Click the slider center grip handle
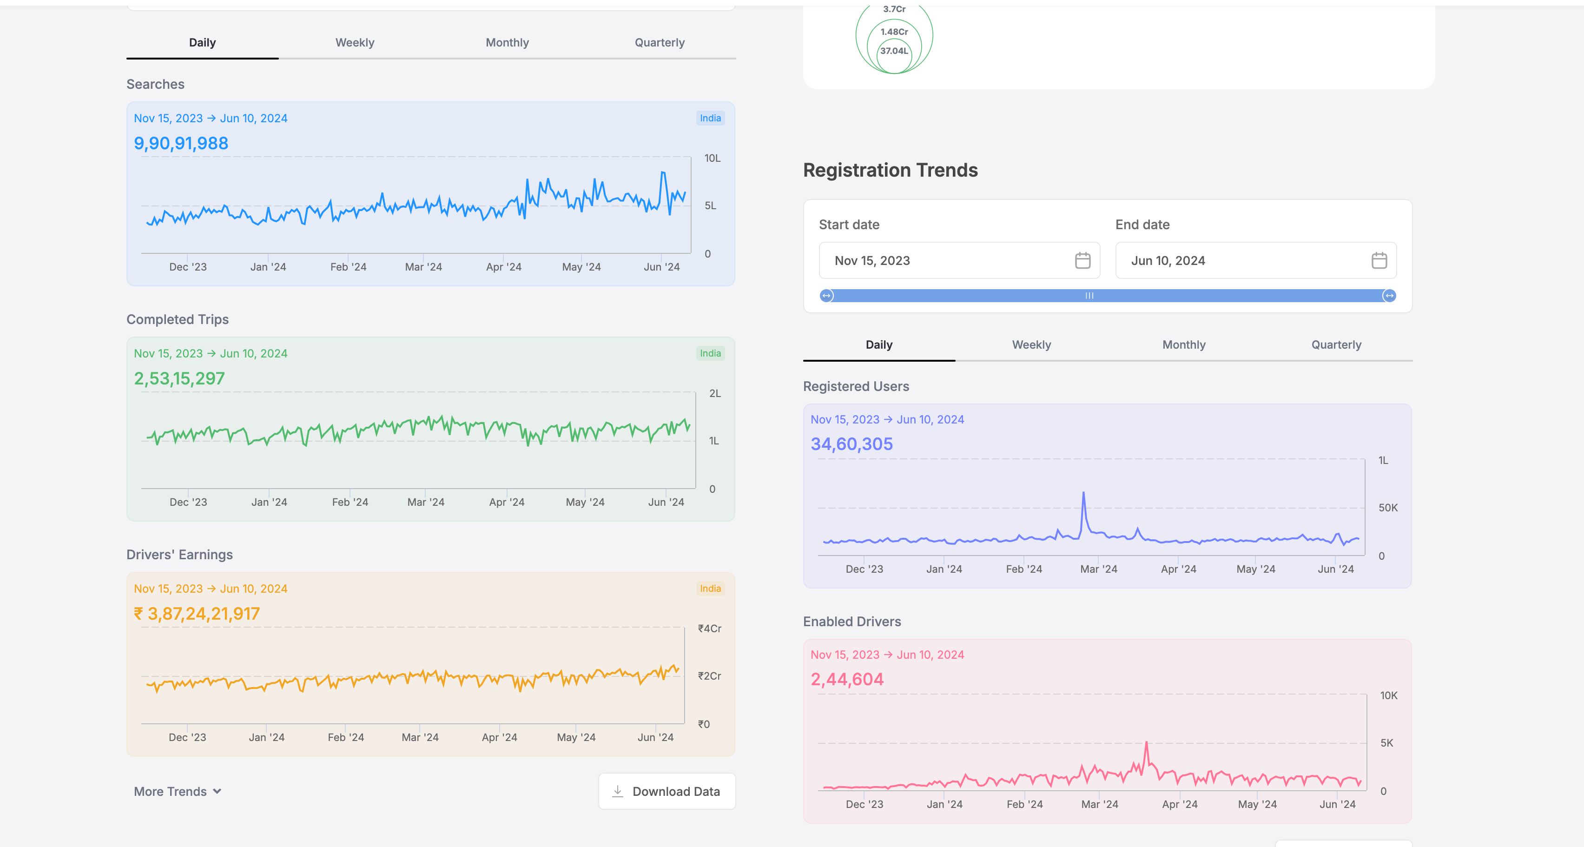The image size is (1584, 847). pyautogui.click(x=1089, y=296)
